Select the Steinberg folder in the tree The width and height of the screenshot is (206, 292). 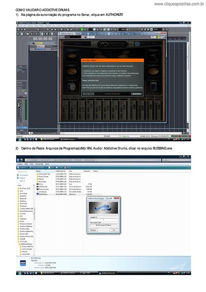click(22, 201)
